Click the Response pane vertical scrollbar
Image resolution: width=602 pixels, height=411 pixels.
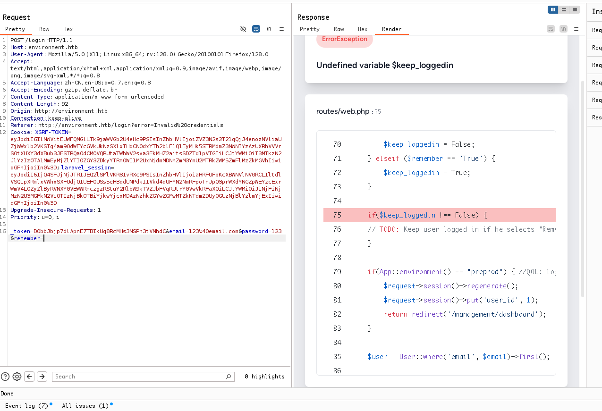click(582, 189)
